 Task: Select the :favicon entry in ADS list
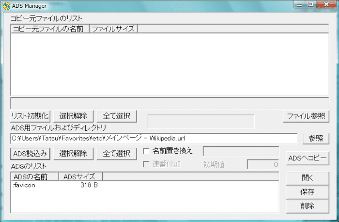pyautogui.click(x=24, y=185)
